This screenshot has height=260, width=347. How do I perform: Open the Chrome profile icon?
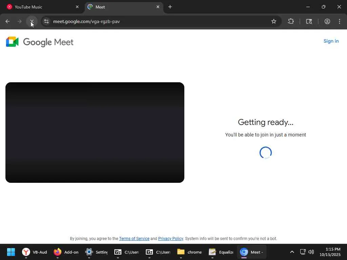pos(327,21)
